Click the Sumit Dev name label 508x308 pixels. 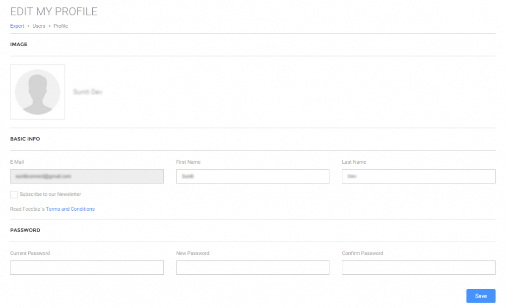[88, 91]
